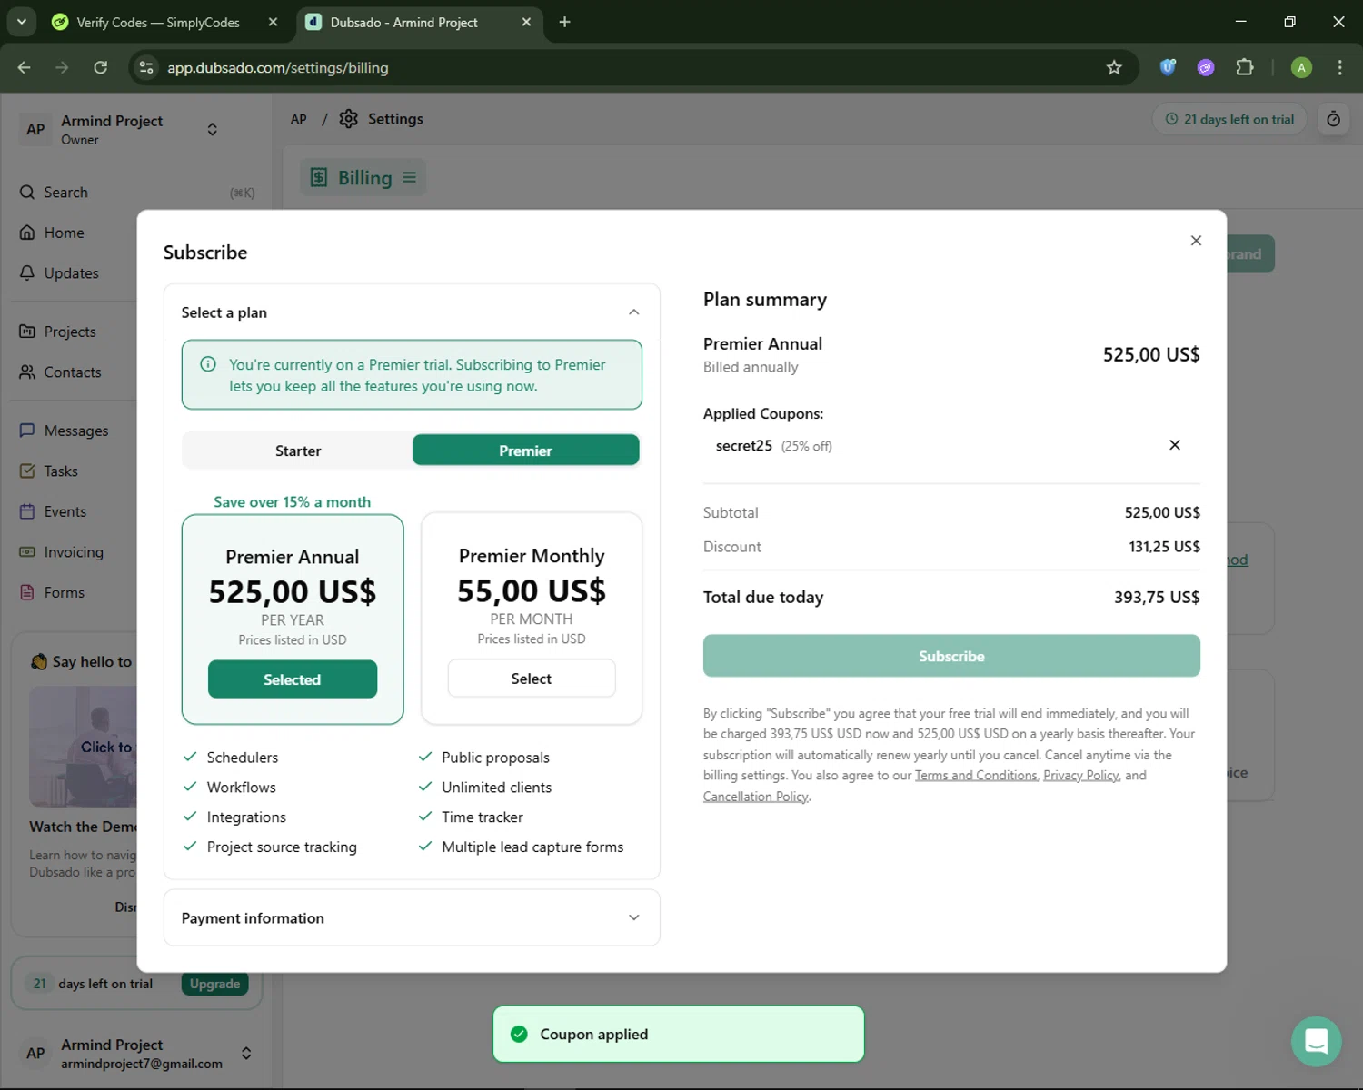
Task: Close the Verify Codes — SimplyCodes tab
Action: tap(273, 22)
